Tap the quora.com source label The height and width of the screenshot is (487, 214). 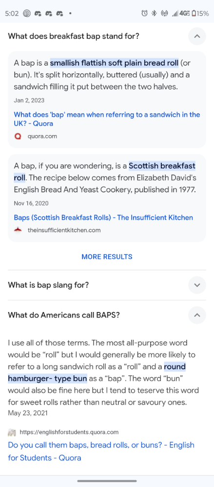click(42, 136)
